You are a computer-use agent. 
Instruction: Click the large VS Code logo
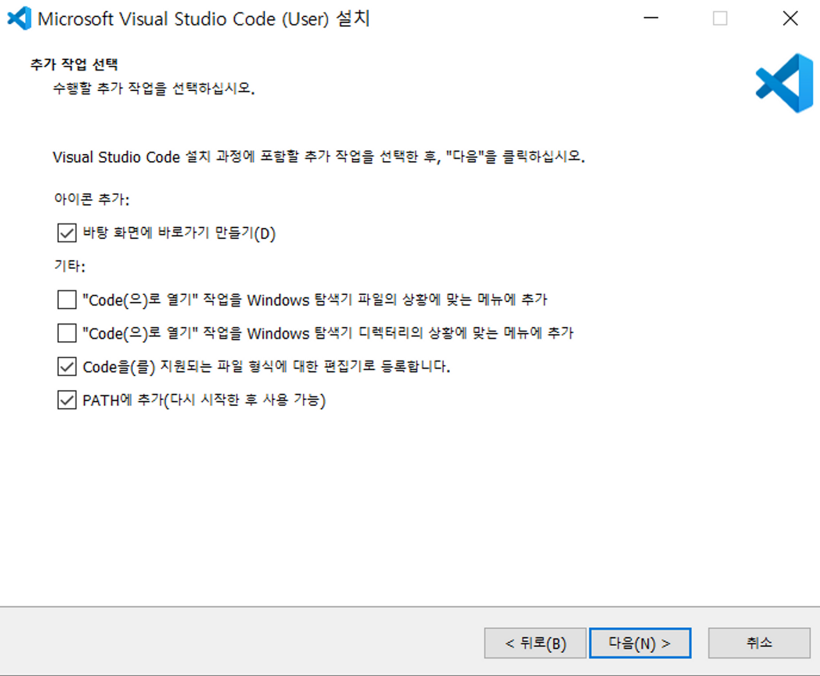point(784,83)
